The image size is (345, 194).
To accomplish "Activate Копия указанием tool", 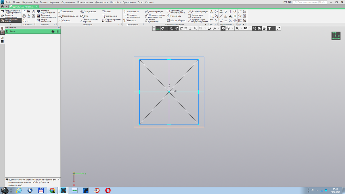I will click(x=152, y=21).
